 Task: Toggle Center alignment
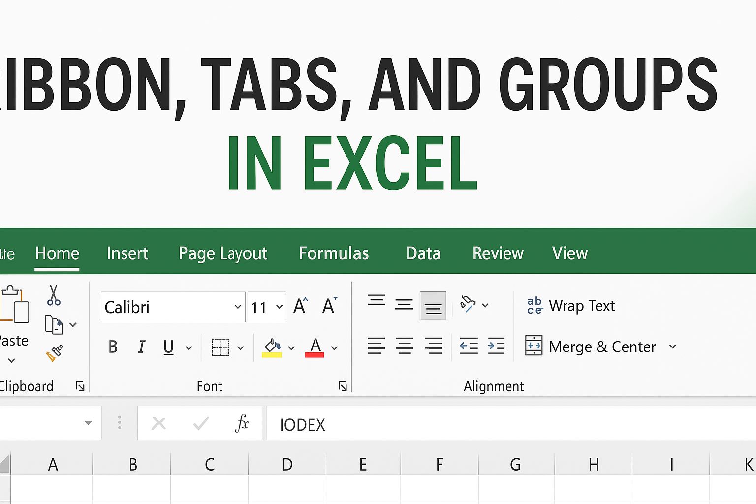coord(405,346)
